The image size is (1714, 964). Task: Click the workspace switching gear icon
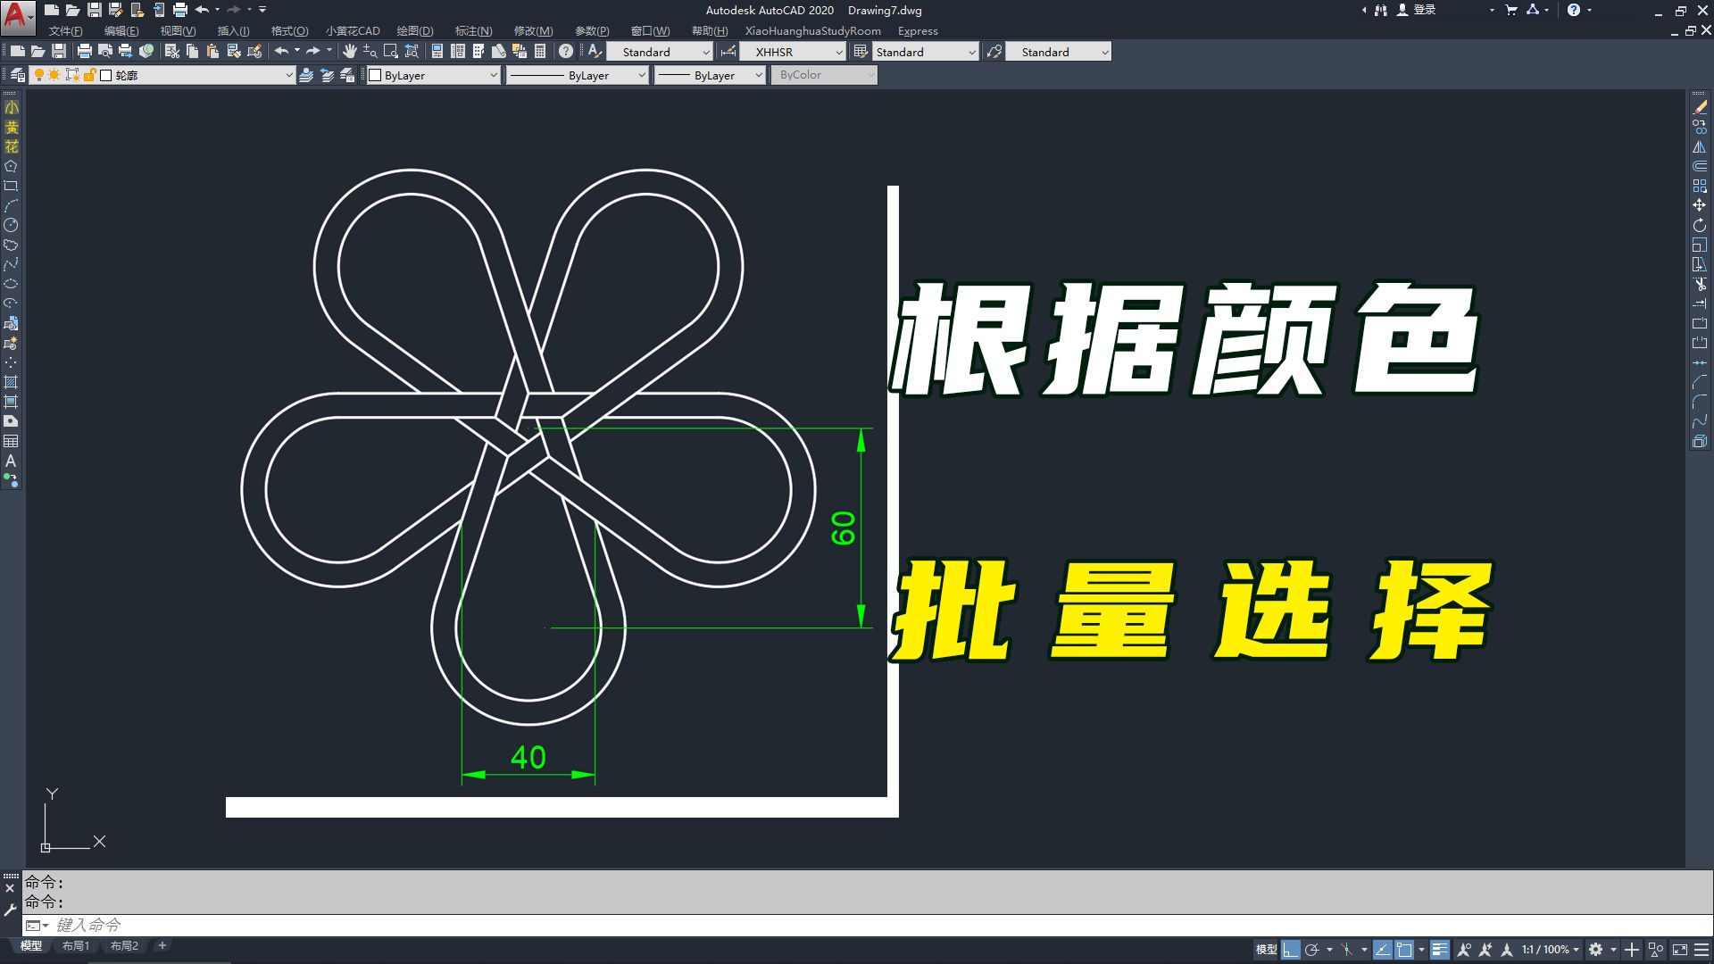(1595, 950)
